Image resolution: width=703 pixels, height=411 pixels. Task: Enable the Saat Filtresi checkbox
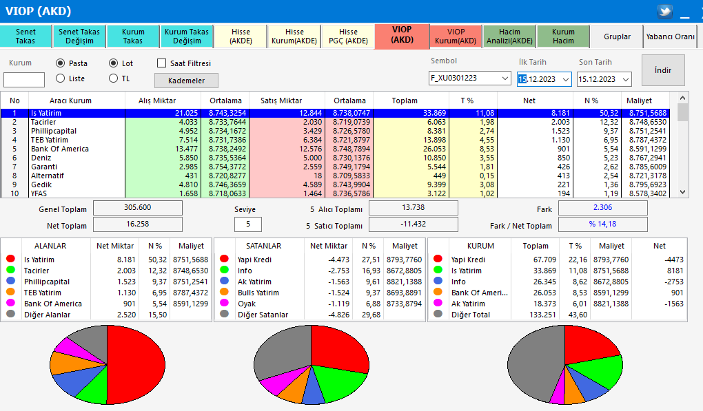tap(162, 63)
